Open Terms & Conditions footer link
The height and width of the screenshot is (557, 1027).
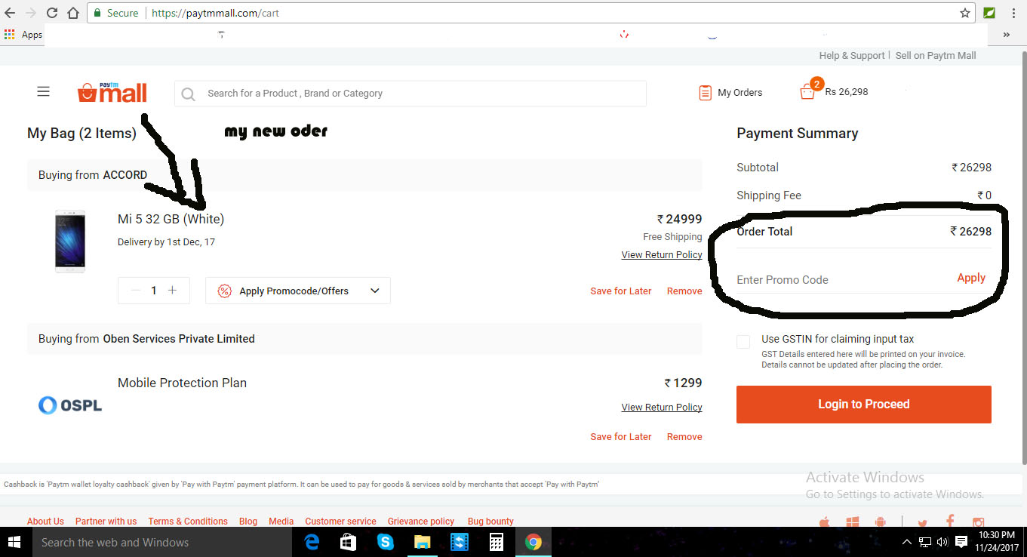pyautogui.click(x=188, y=522)
